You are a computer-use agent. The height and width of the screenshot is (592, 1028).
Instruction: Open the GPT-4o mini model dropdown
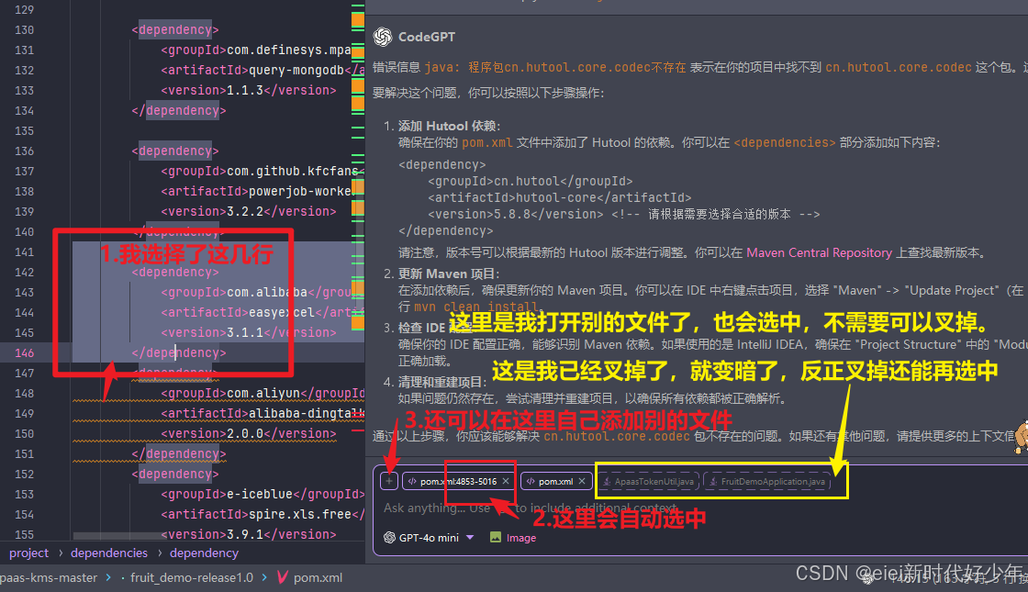[429, 538]
